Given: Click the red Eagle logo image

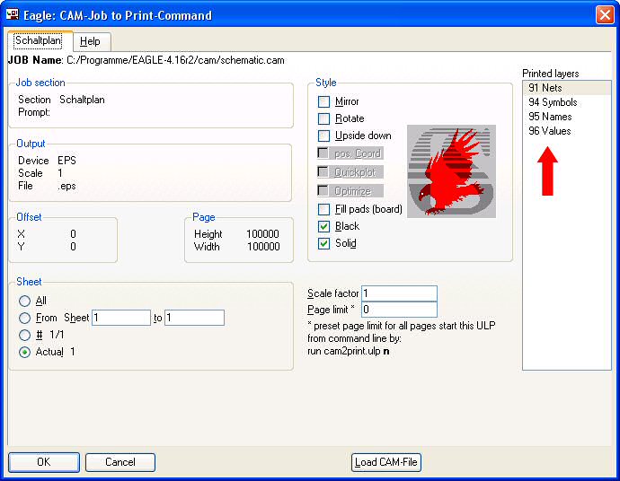Looking at the screenshot, I should point(449,171).
